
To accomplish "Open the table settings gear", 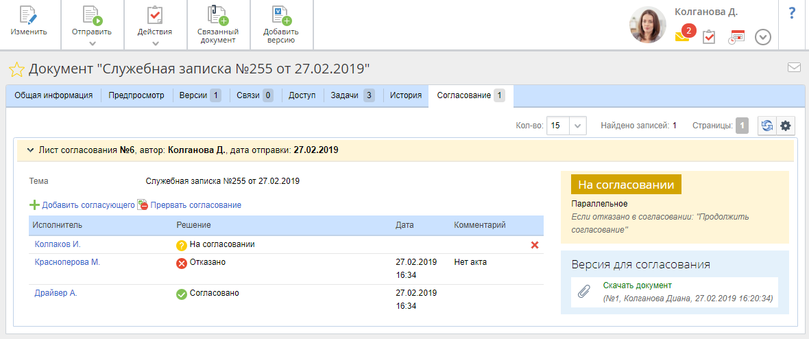I will click(x=786, y=126).
